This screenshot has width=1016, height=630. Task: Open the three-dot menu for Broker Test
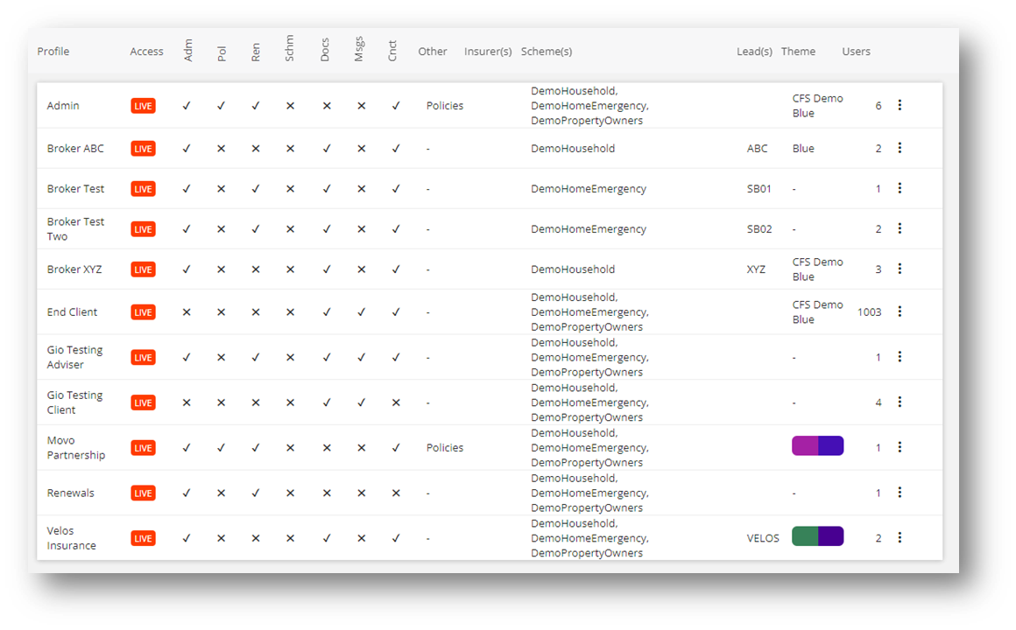tap(900, 188)
